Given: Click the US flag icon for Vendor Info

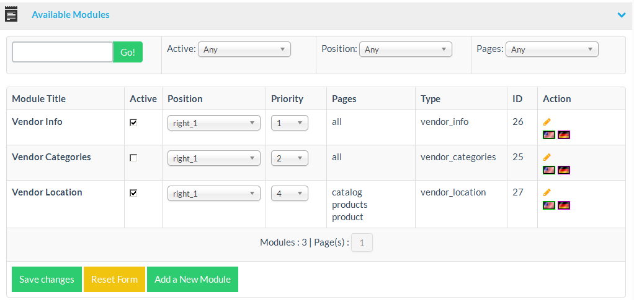Looking at the screenshot, I should tap(549, 135).
